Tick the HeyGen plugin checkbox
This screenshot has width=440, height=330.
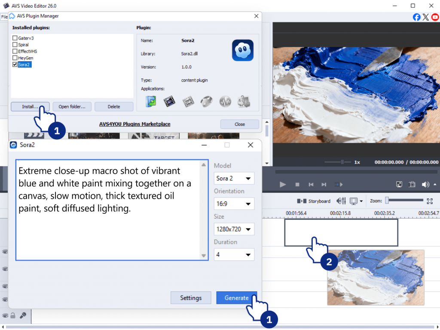pos(15,58)
